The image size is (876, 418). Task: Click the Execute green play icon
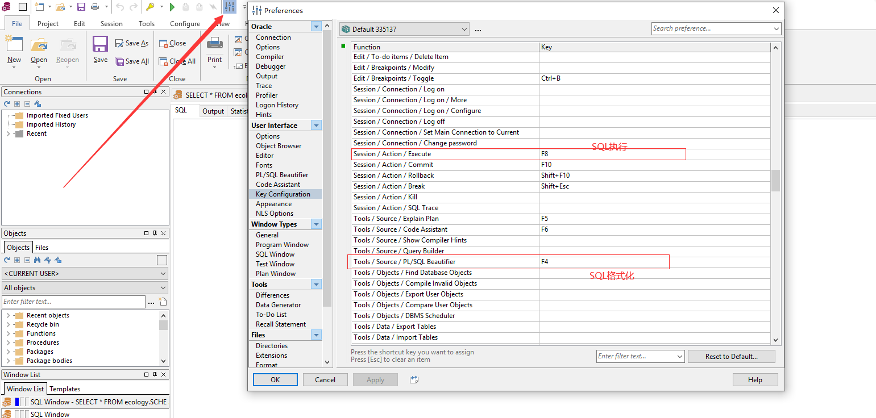pyautogui.click(x=173, y=7)
